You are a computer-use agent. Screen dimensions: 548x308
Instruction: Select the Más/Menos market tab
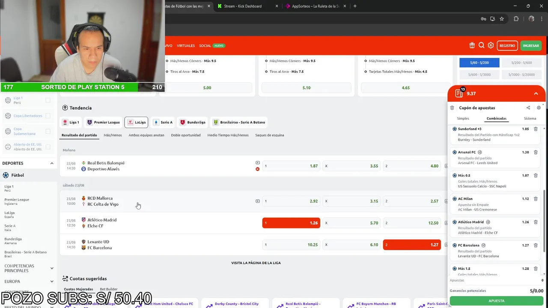click(113, 135)
